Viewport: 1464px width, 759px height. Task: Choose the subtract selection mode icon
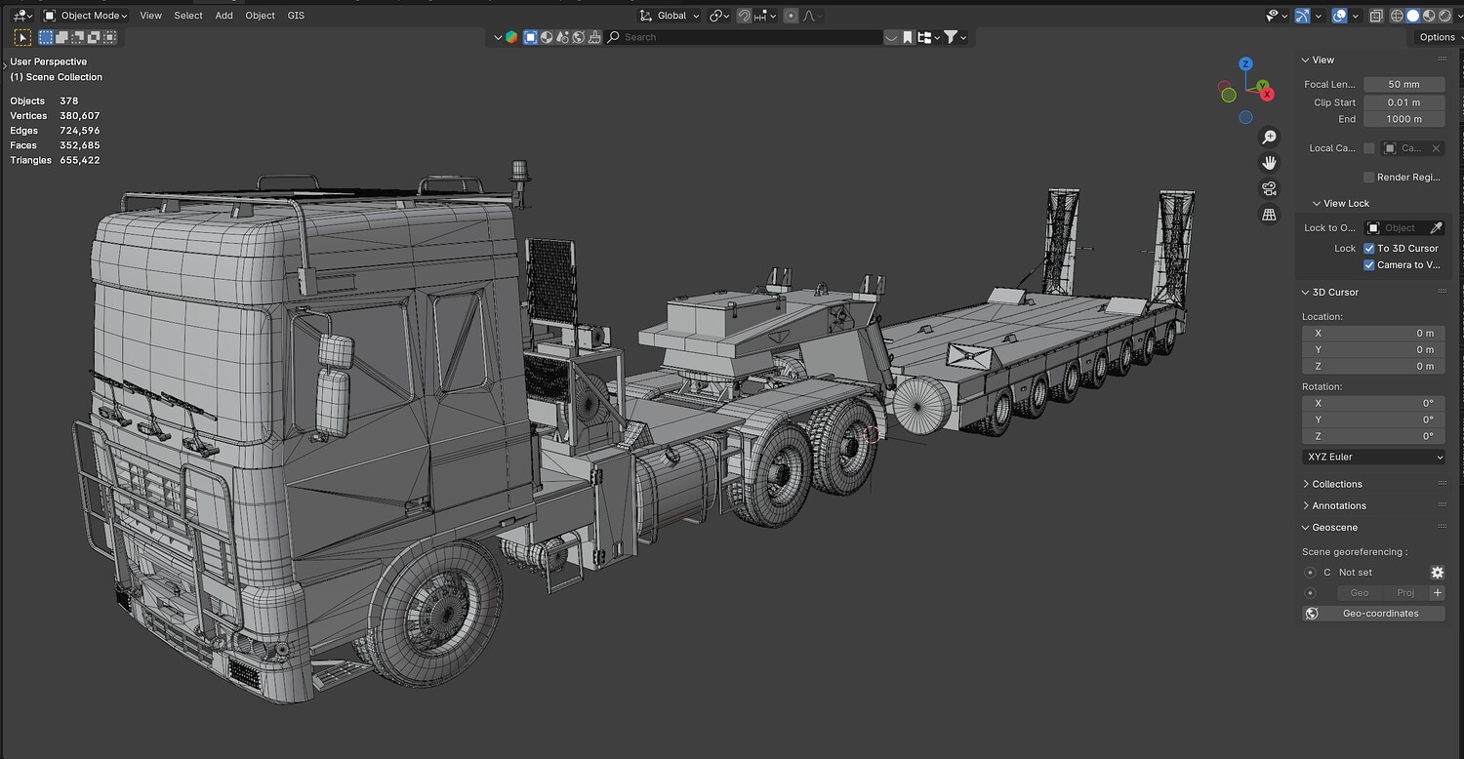coord(78,37)
